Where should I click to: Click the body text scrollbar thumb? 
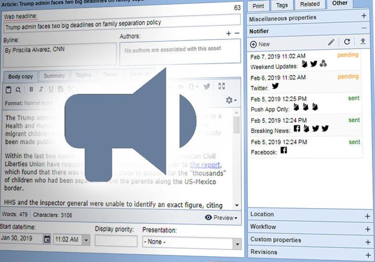[237, 125]
